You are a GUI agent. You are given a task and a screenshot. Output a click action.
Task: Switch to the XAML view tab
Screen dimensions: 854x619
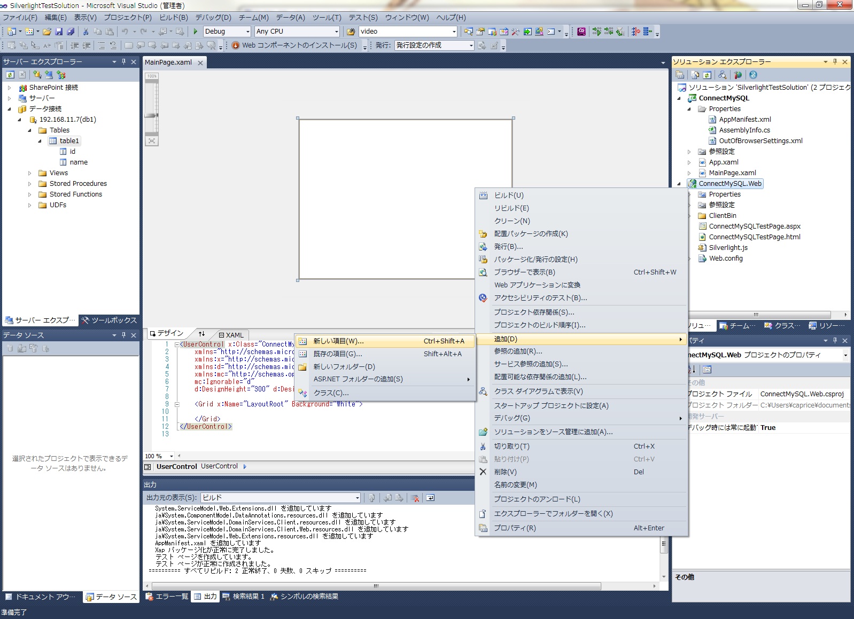pyautogui.click(x=231, y=335)
